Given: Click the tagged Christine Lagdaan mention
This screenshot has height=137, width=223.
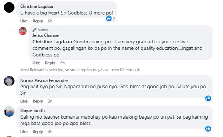Looking at the screenshot, I should coord(52,41).
